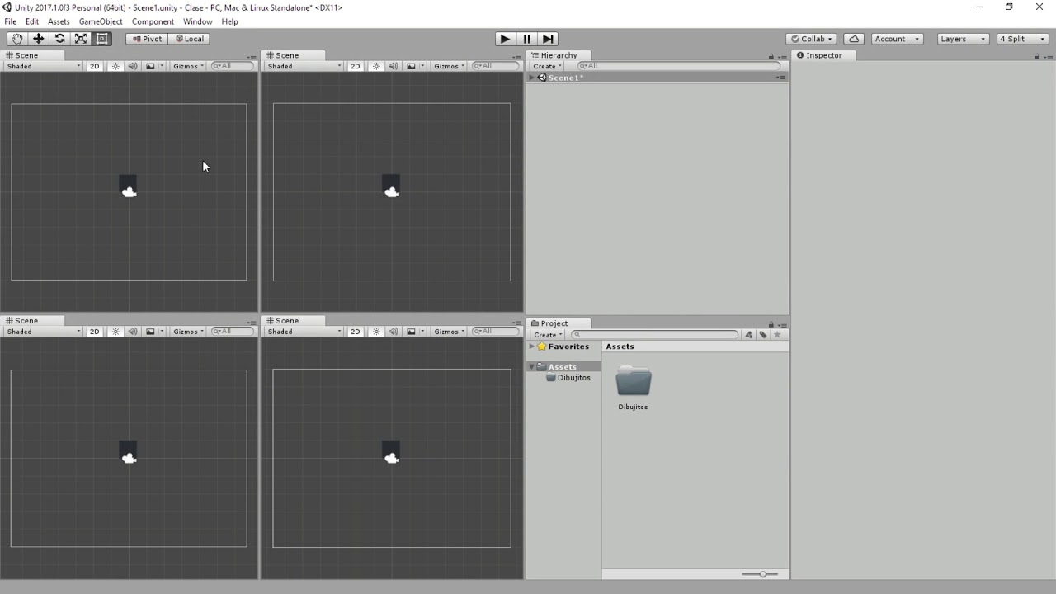Viewport: 1056px width, 594px height.
Task: Select the Scale tool
Action: pos(81,39)
